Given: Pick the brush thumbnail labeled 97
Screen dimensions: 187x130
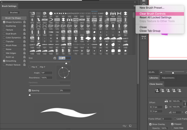Looking at the screenshot, I should [88, 40].
